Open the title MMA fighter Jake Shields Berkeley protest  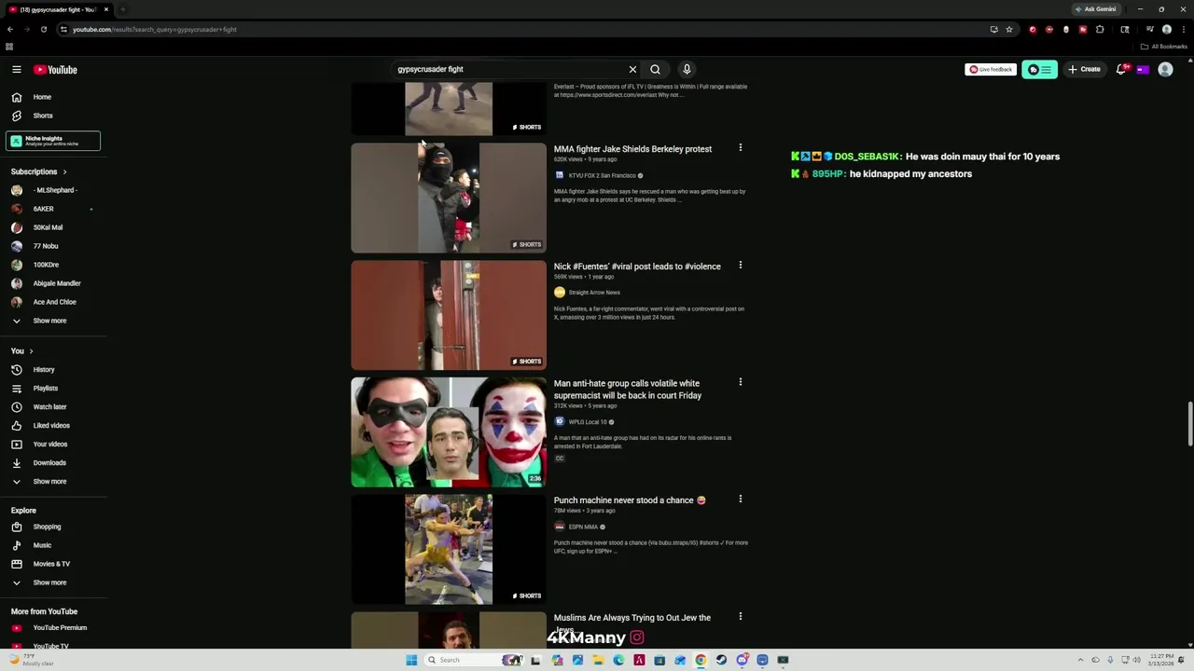click(632, 149)
